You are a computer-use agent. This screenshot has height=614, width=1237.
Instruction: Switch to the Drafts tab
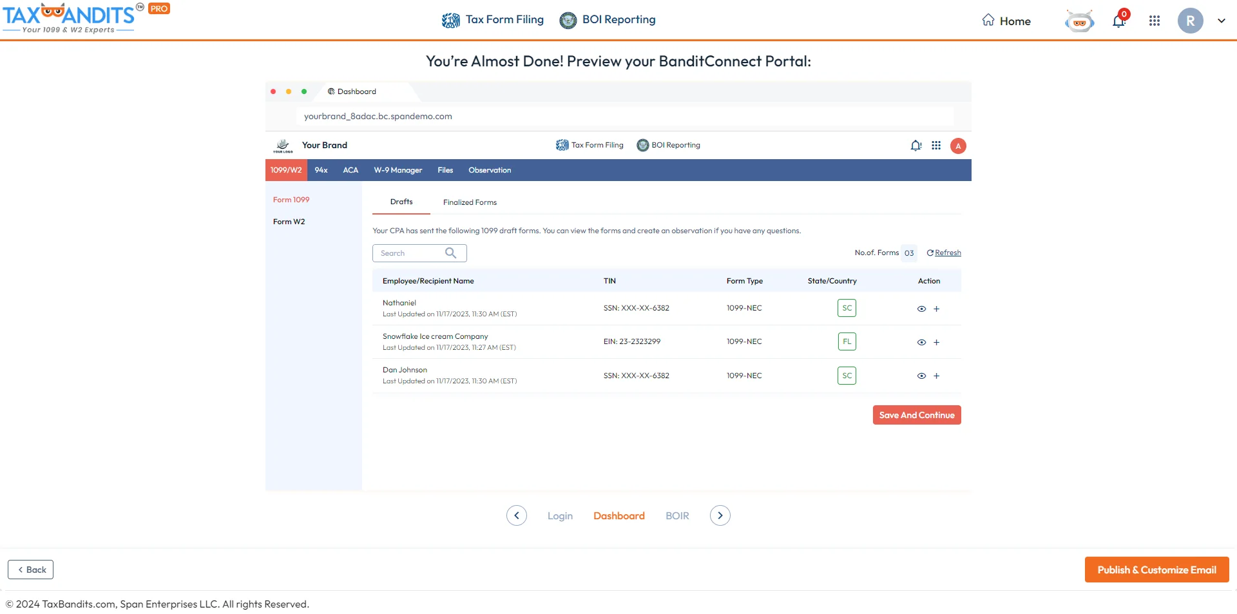[401, 202]
